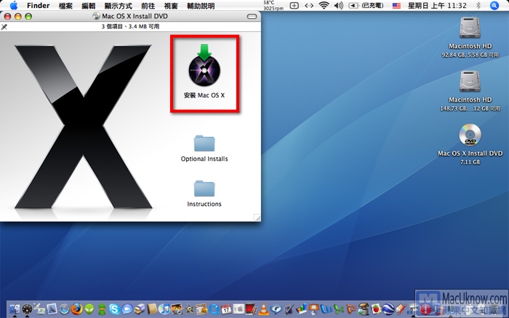This screenshot has height=318, width=509.
Task: Open Mail in the Dock
Action: click(52, 309)
